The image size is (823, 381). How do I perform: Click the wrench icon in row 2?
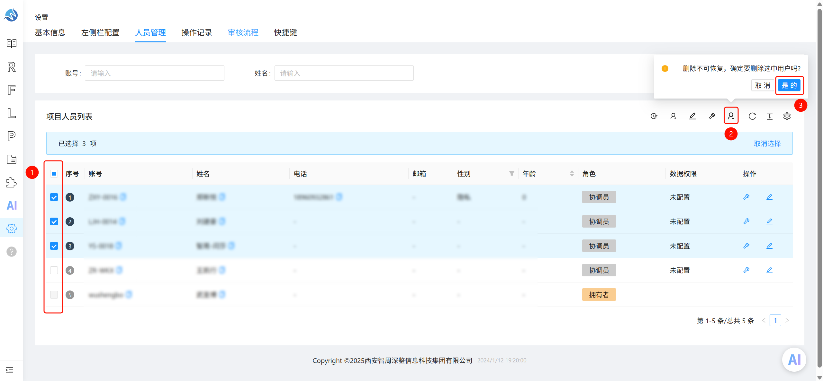click(746, 221)
